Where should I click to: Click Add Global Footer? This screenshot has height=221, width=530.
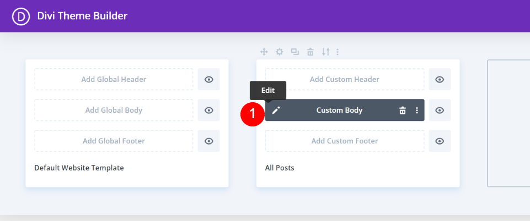[x=114, y=141]
